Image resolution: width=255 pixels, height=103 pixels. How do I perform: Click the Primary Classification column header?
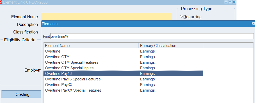pos(171,46)
